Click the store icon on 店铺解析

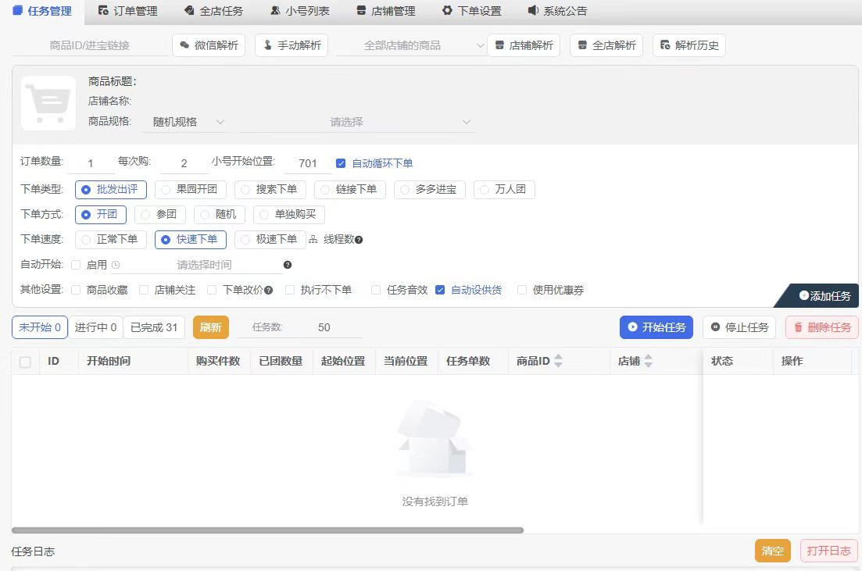coord(499,45)
